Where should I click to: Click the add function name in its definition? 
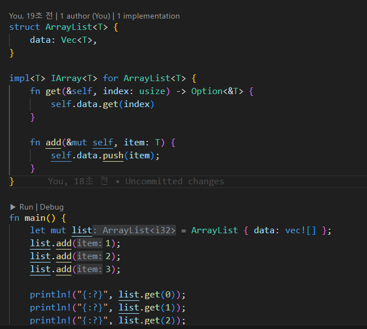pos(53,143)
